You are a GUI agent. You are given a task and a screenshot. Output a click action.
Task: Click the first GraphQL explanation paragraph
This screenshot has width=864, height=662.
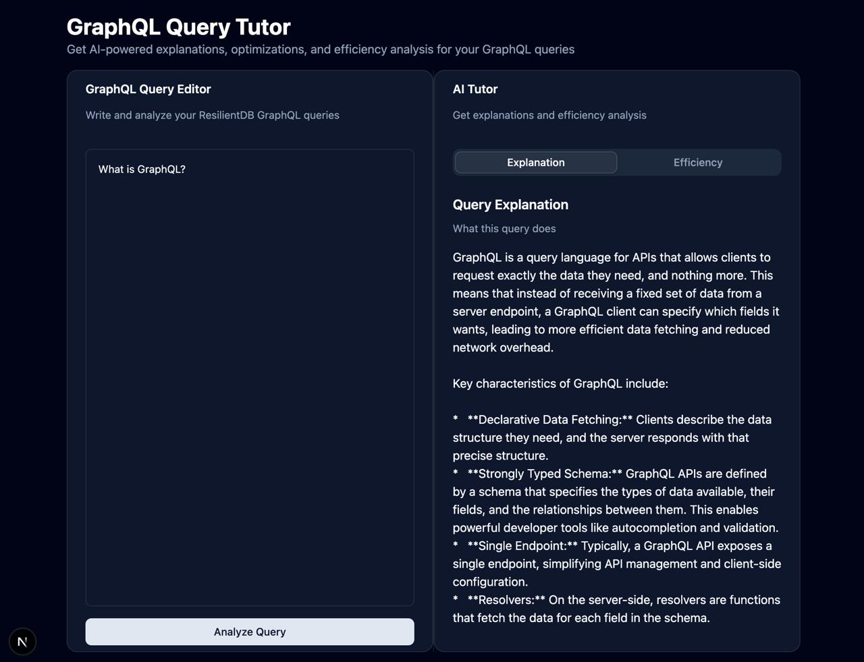click(x=614, y=302)
